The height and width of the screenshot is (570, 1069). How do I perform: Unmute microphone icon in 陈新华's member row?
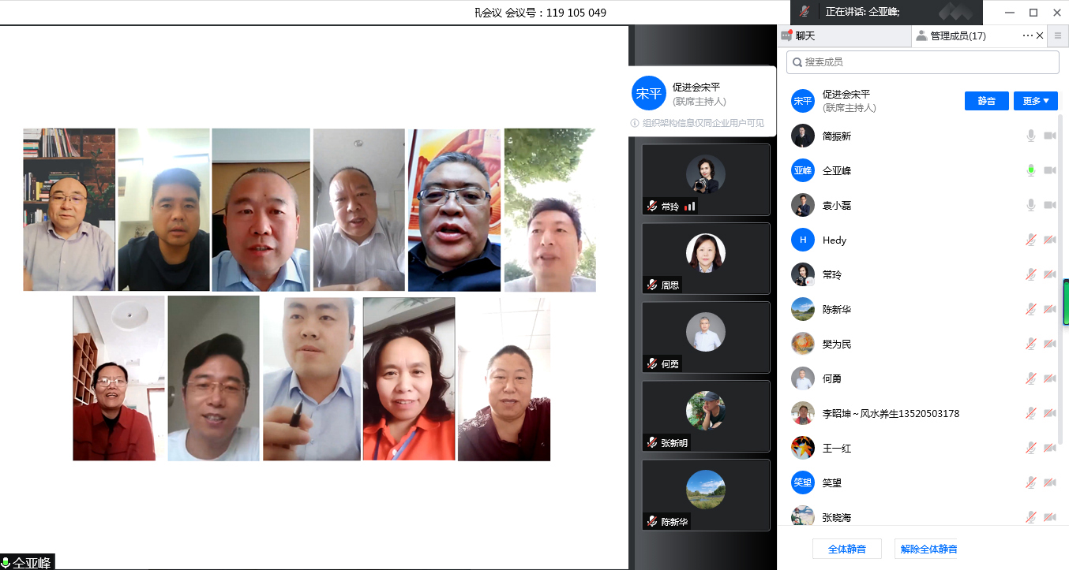(x=1030, y=309)
